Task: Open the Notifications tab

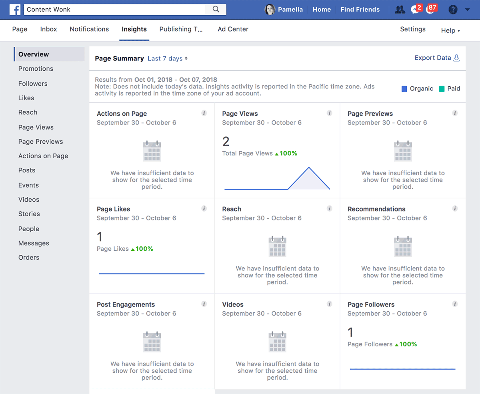Action: pos(89,29)
